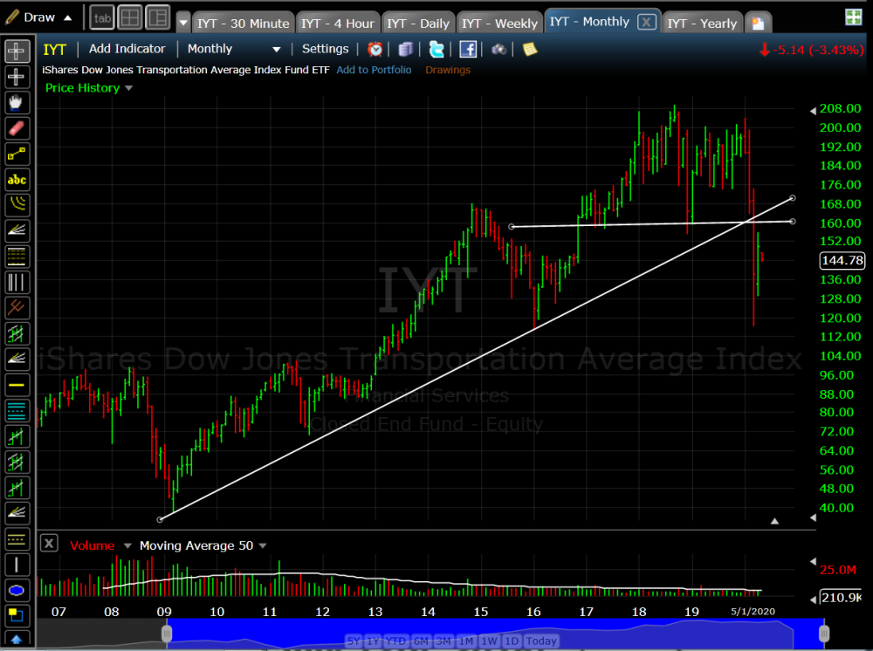The width and height of the screenshot is (873, 651).
Task: Open the IYT - 4 Hour tab
Action: [337, 24]
